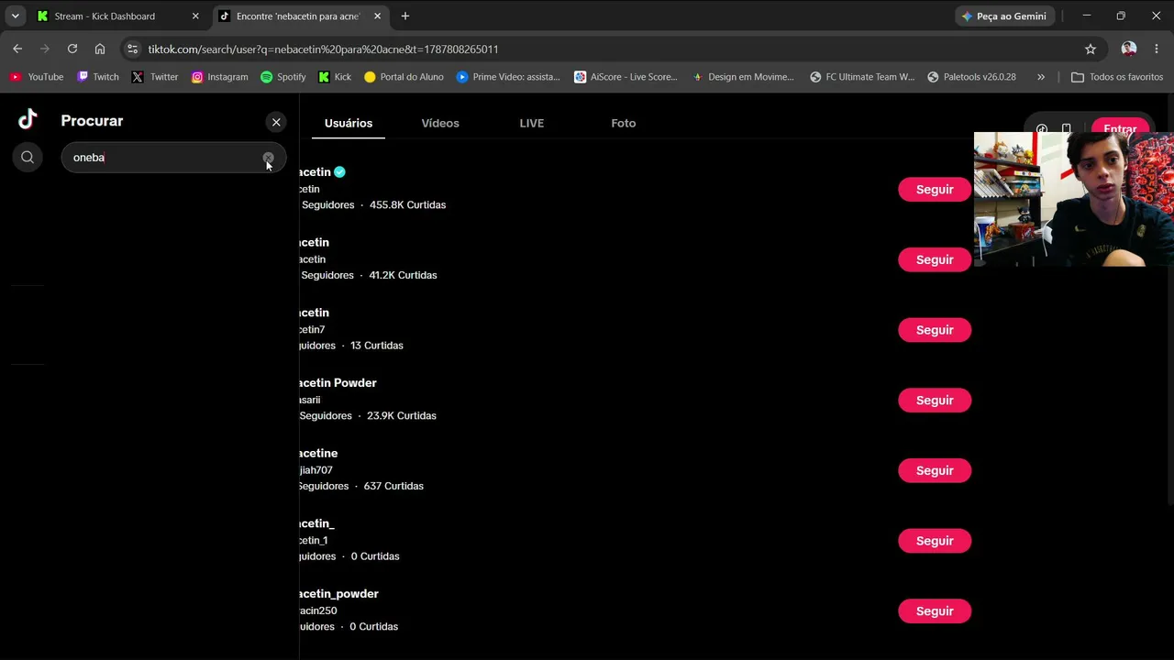1174x660 pixels.
Task: Open the browser home page
Action: point(100,49)
